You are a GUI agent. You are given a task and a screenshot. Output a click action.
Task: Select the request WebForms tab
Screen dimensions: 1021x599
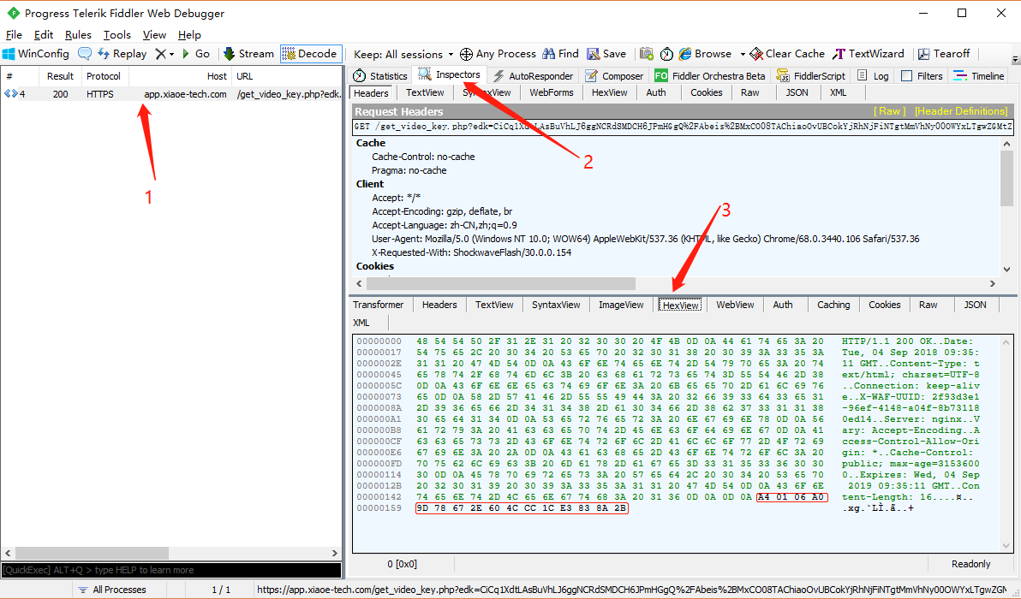(x=552, y=93)
